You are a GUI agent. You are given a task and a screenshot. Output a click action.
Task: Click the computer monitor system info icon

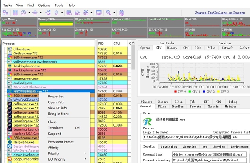99,12
